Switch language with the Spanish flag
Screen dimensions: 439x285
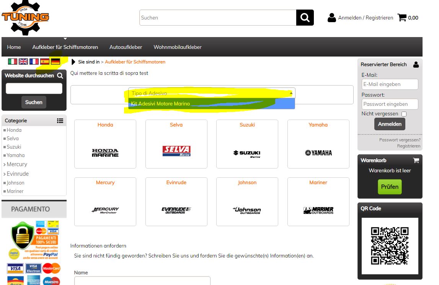point(44,62)
